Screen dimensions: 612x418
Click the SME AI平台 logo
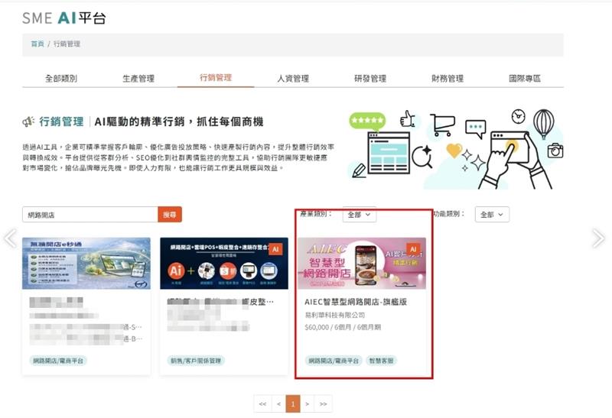[64, 18]
